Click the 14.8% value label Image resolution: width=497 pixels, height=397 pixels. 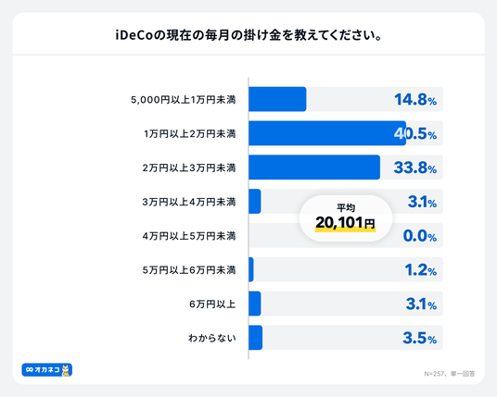click(415, 99)
